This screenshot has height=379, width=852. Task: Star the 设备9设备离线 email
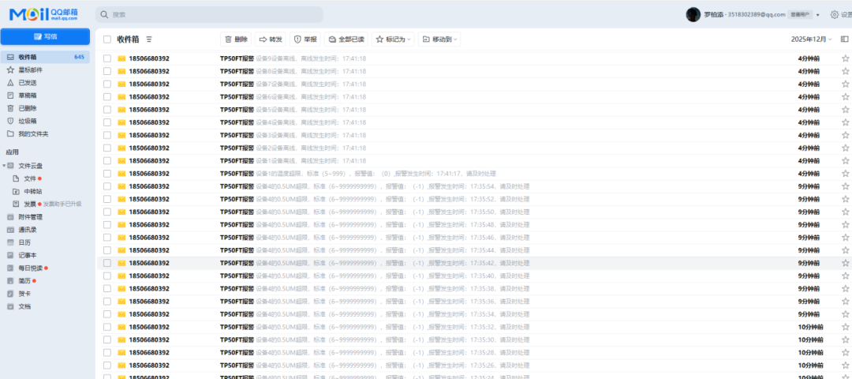click(845, 58)
